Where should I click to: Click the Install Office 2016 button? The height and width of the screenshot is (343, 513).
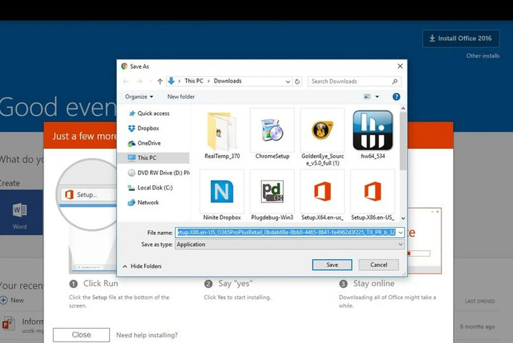coord(461,38)
